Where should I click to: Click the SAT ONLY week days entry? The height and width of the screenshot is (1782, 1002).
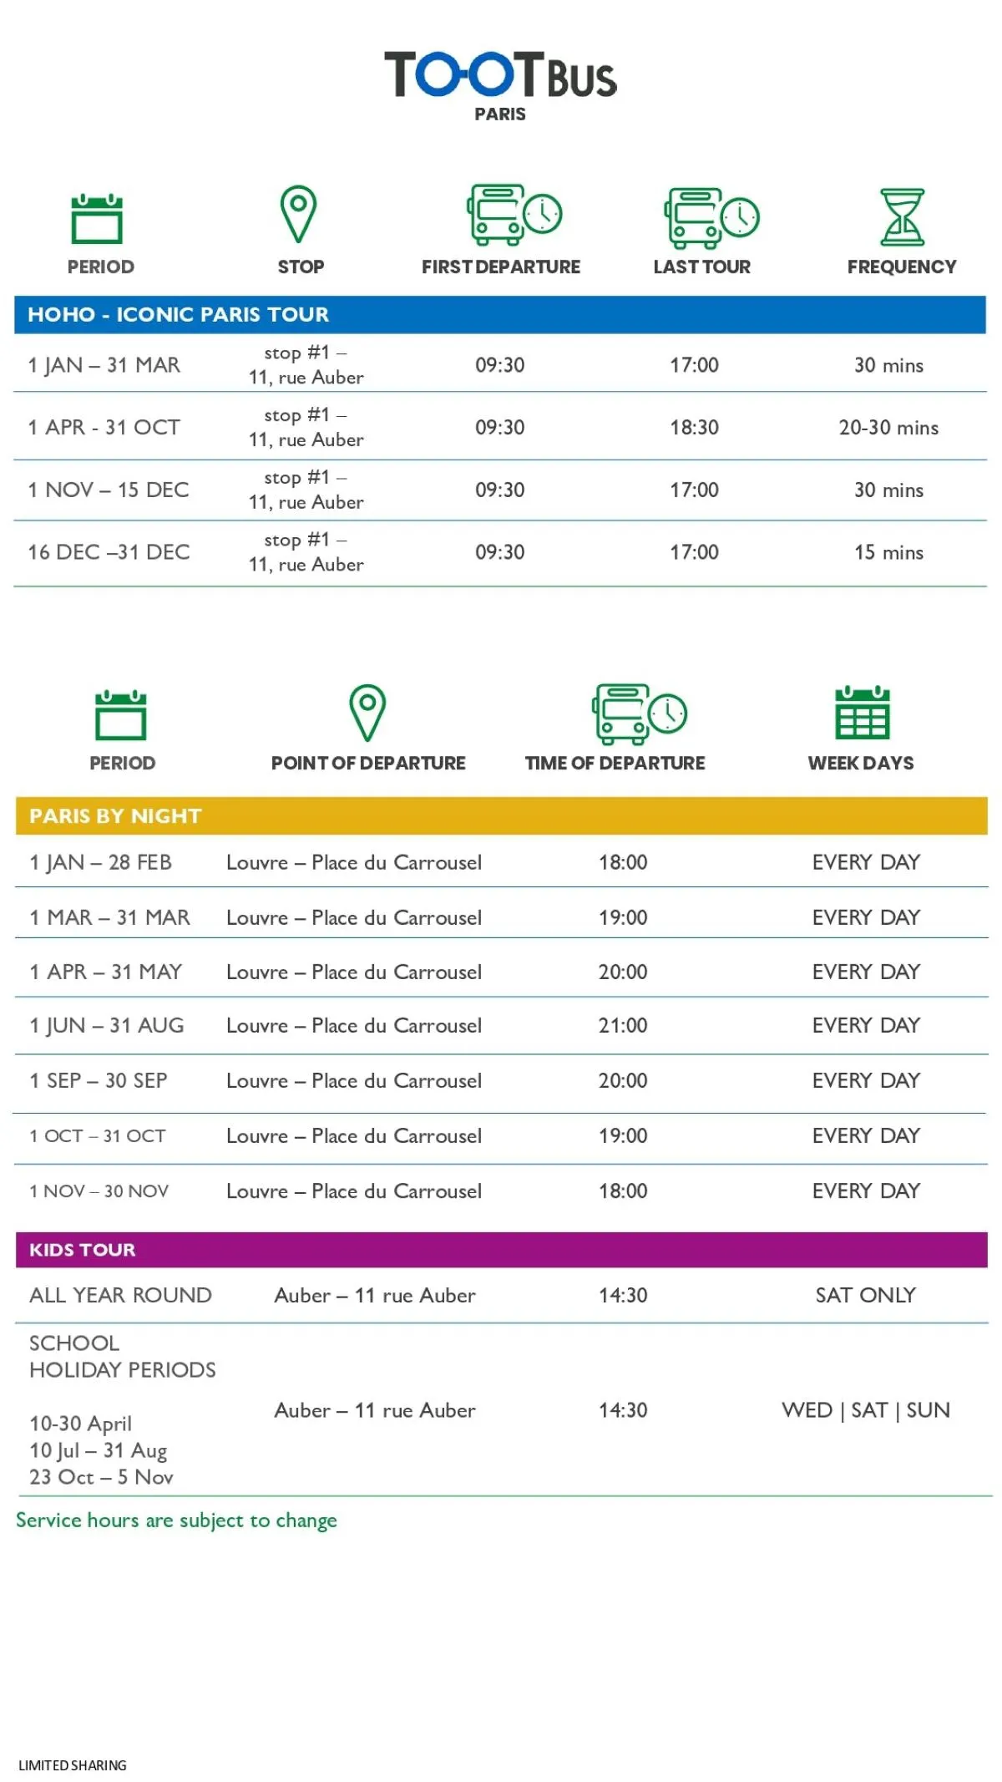[865, 1295]
